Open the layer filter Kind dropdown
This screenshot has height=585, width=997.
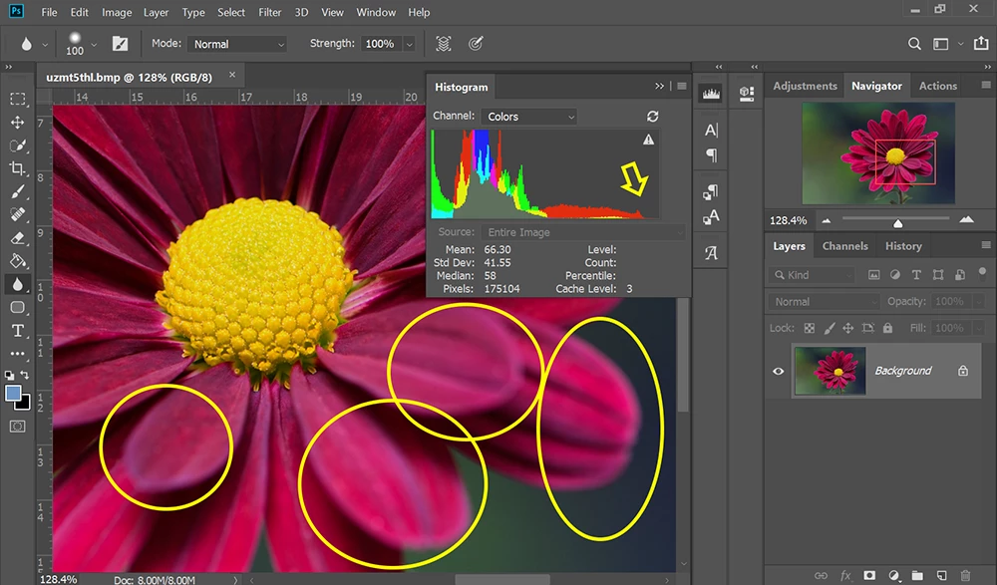[x=812, y=275]
